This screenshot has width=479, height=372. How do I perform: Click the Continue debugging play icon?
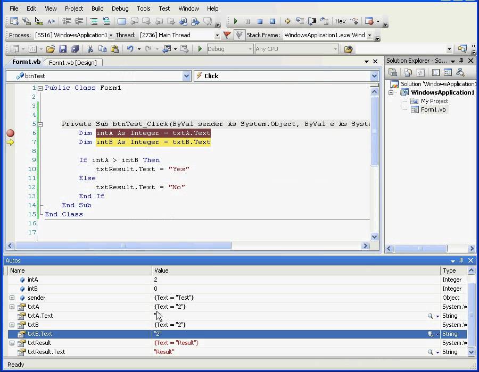click(x=235, y=22)
